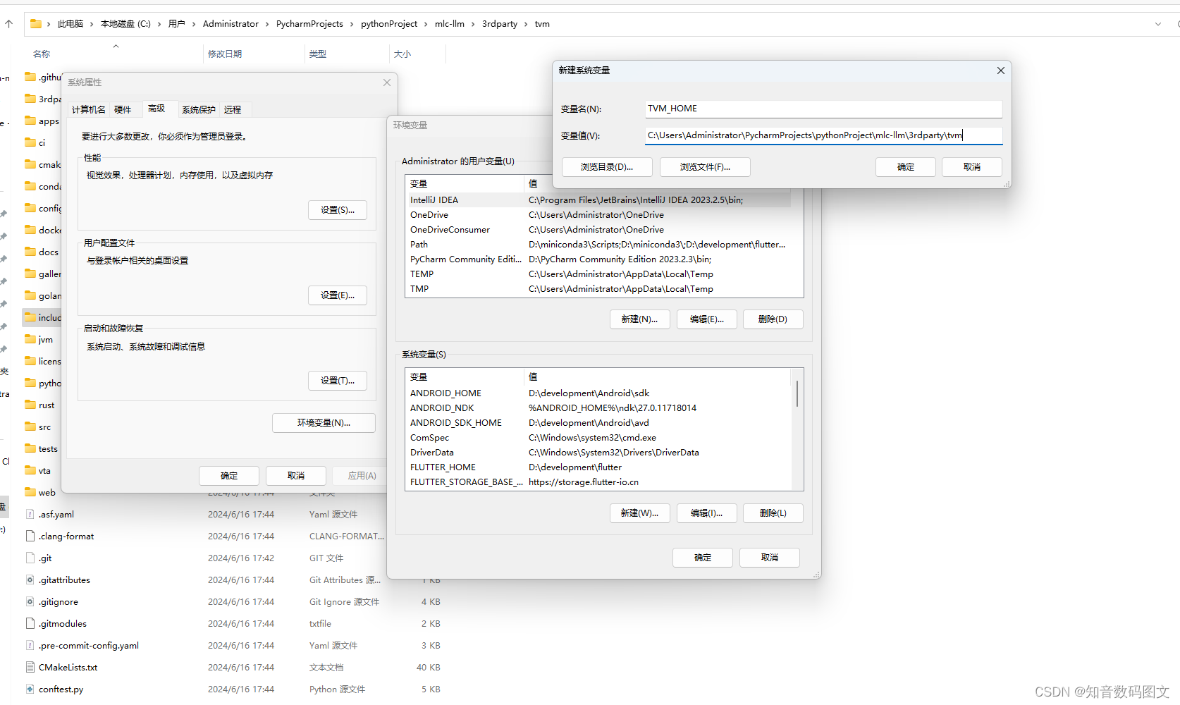Screen dimensions: 1180x705
Task: Click the sort chevron above the 名称 column
Action: pos(116,46)
